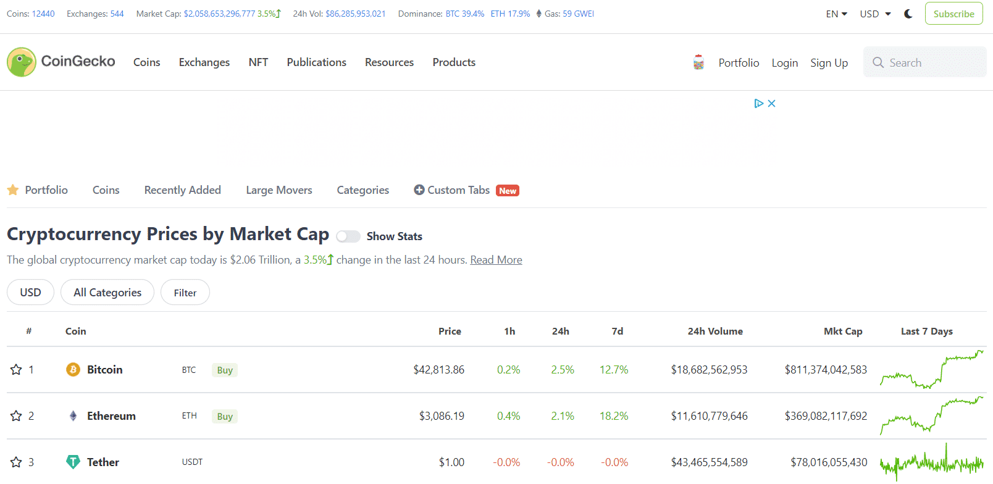The width and height of the screenshot is (993, 484).
Task: Click the Sign Up link
Action: click(x=829, y=63)
